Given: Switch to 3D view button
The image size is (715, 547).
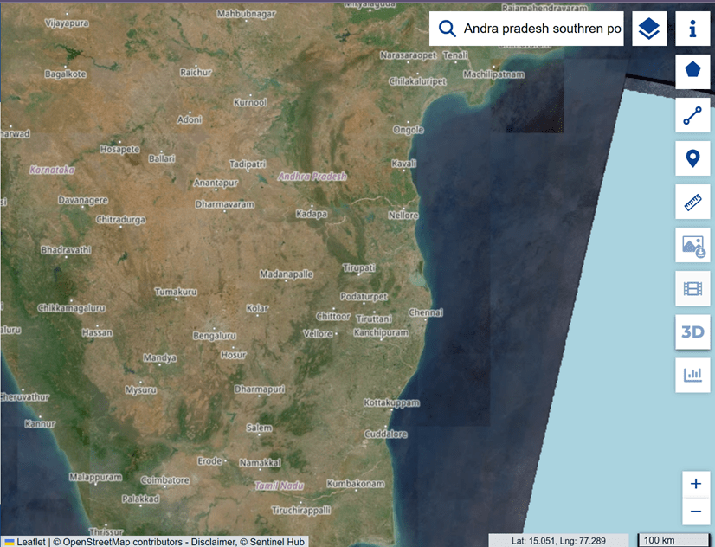Looking at the screenshot, I should pos(692,331).
